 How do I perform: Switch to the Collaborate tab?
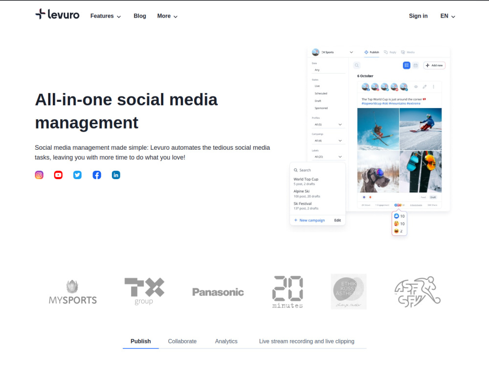point(182,342)
